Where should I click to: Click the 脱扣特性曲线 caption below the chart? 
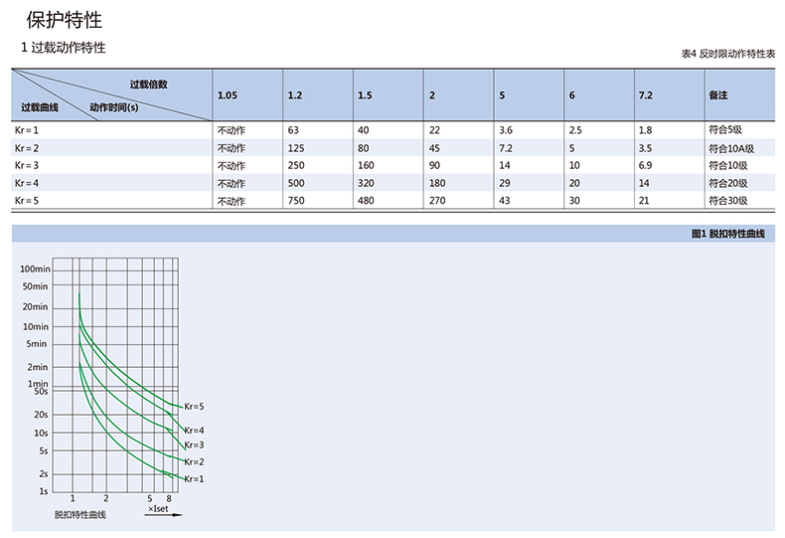coord(80,514)
